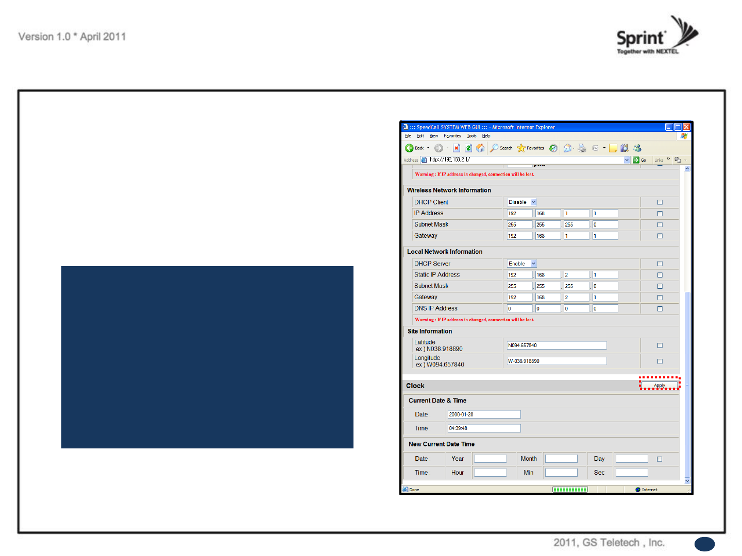The image size is (742, 556).
Task: Tick the Latitude checkbox
Action: [x=660, y=345]
